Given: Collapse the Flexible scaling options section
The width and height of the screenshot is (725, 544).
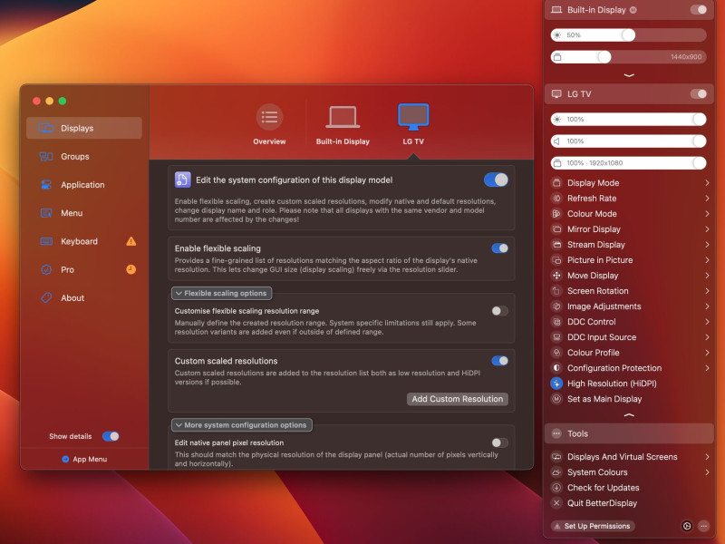Looking at the screenshot, I should 222,293.
